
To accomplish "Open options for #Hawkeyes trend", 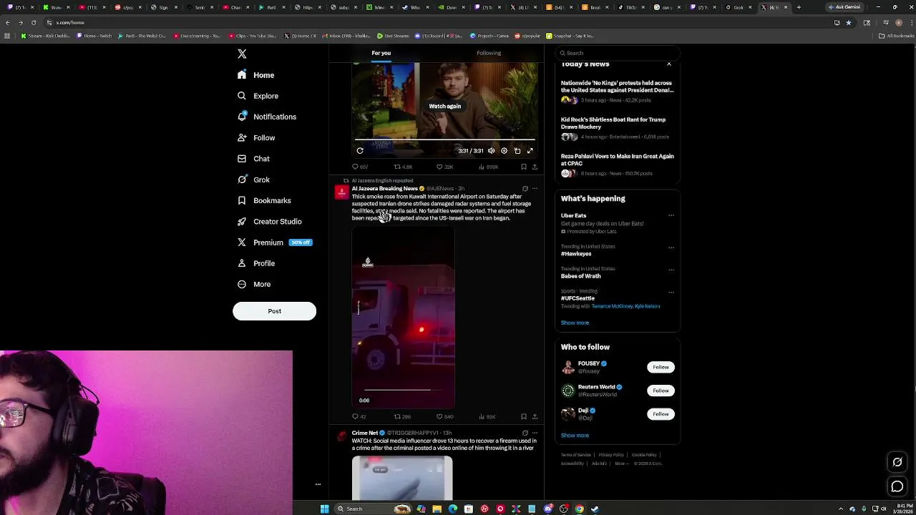I will (x=671, y=247).
